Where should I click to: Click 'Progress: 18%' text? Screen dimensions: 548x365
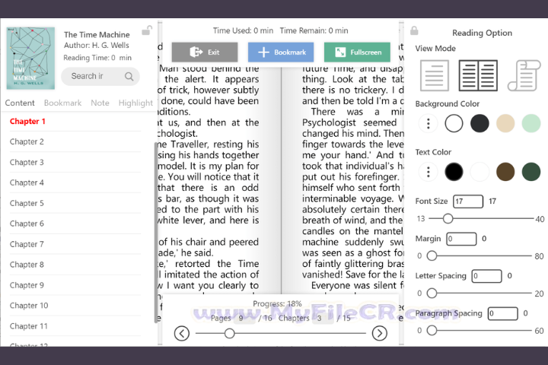tap(277, 303)
